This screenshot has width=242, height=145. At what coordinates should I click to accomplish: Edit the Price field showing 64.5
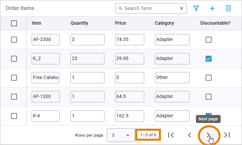[x=130, y=97]
